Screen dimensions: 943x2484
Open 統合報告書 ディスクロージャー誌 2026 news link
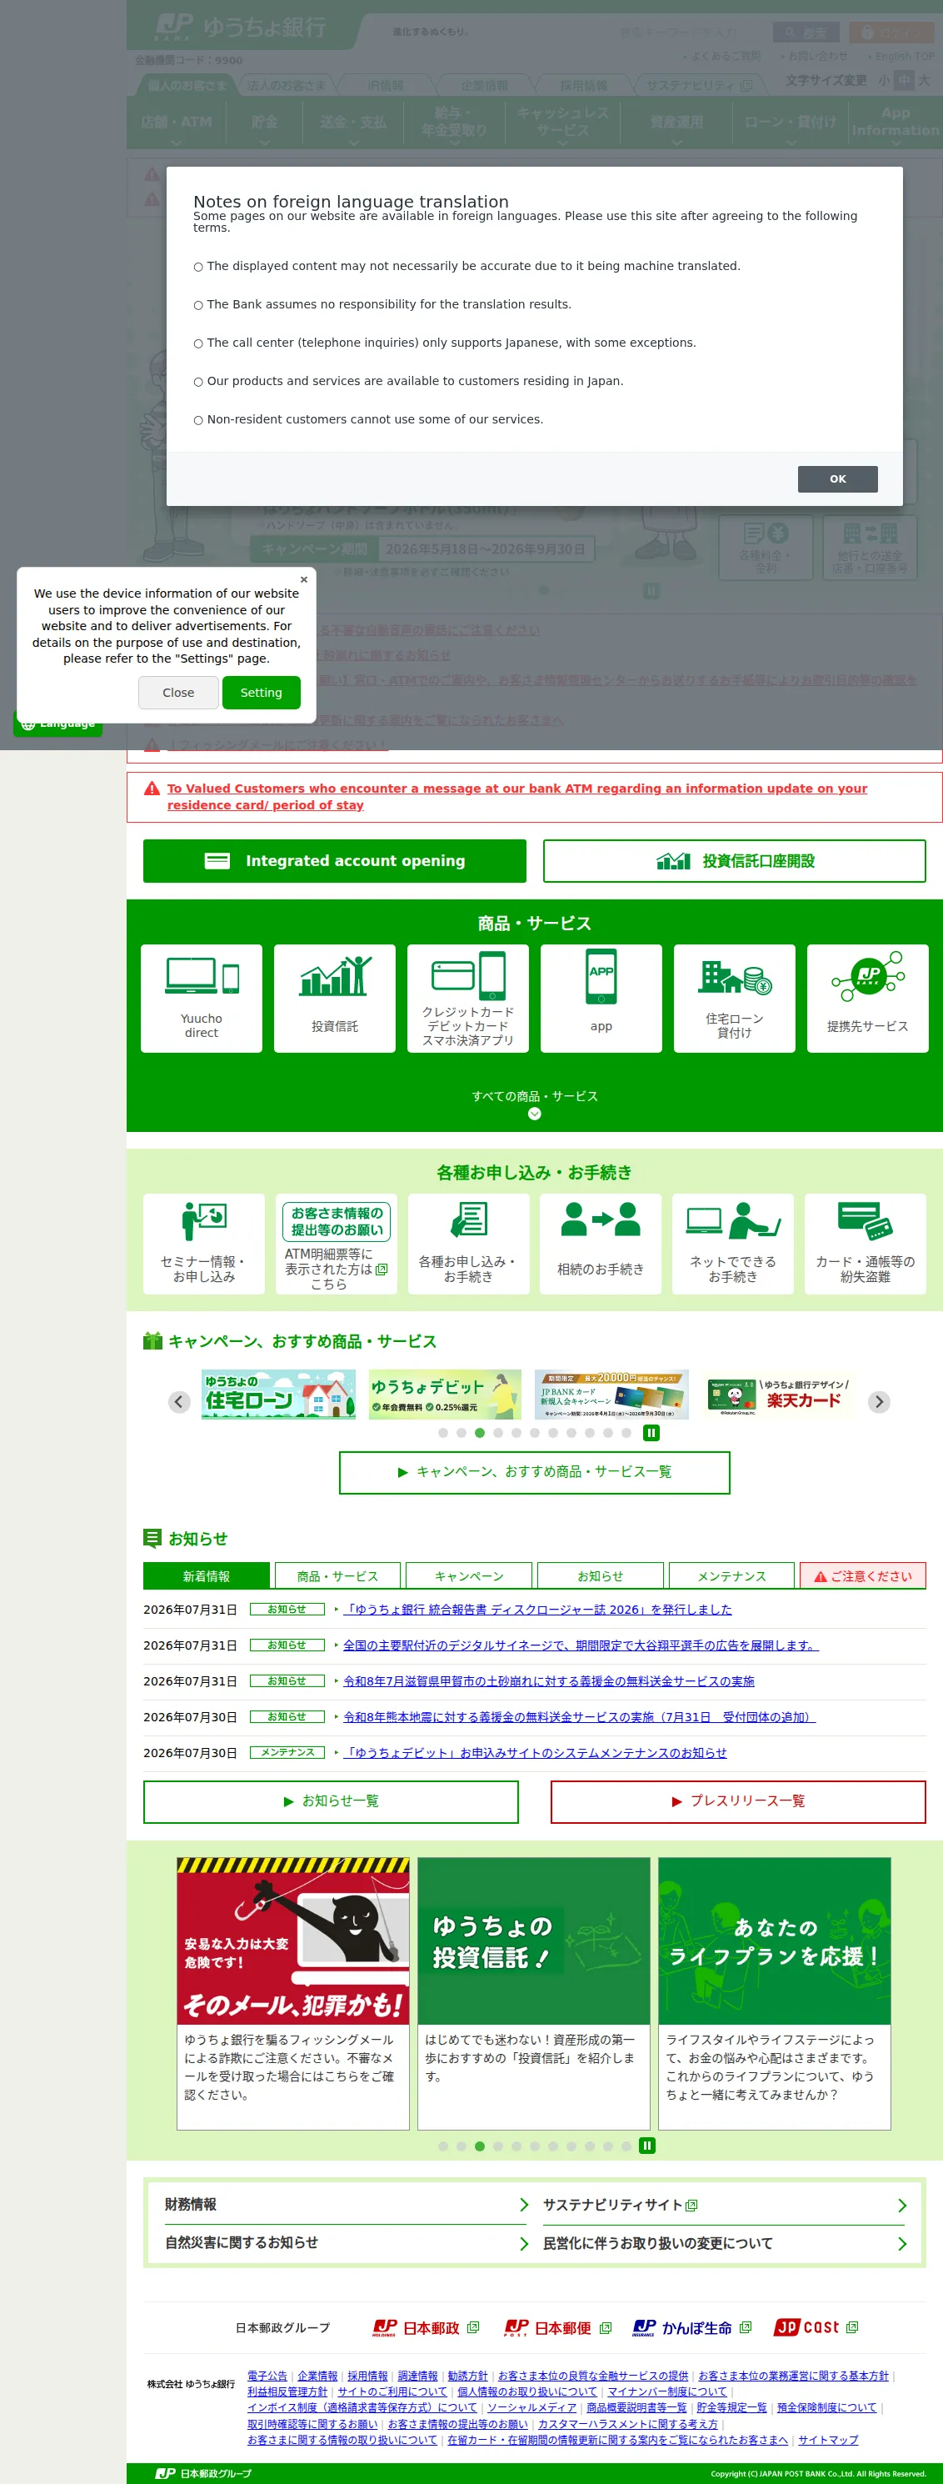(537, 1610)
